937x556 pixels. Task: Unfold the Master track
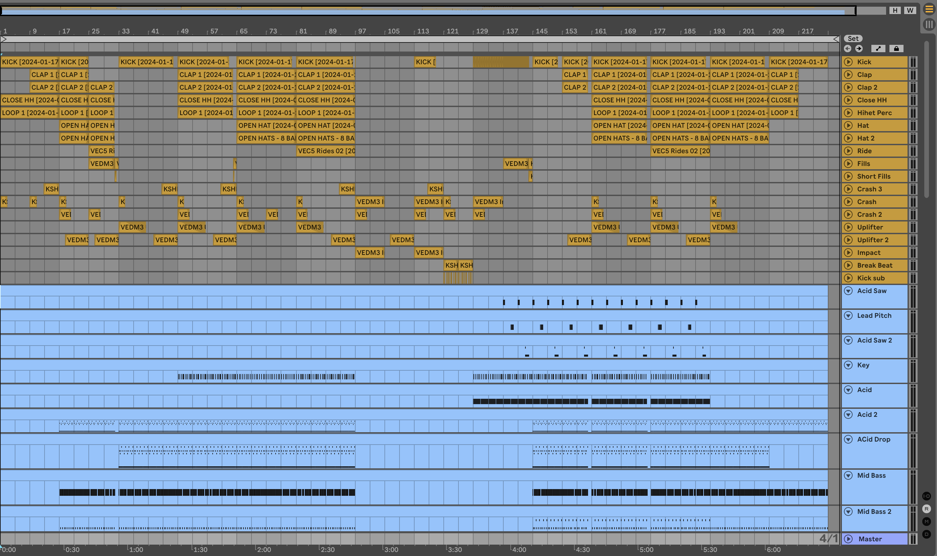(848, 539)
